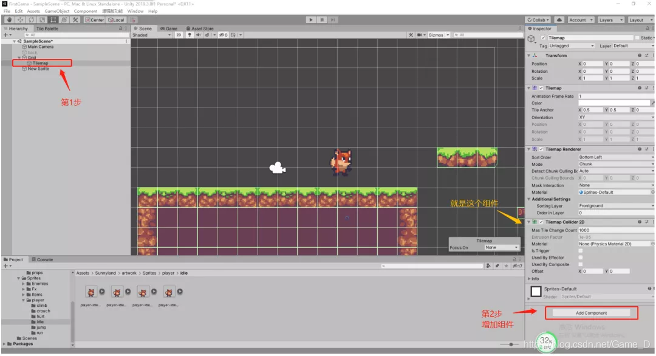
Task: Click the Add Component button
Action: 591,313
